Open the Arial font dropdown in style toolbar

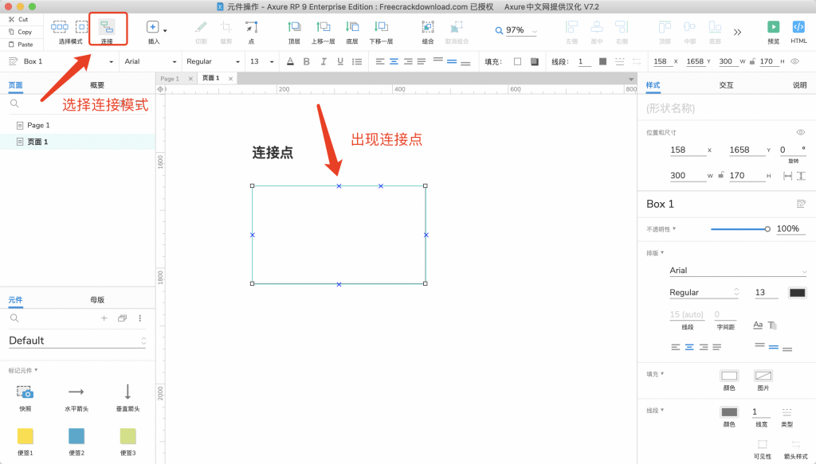coord(151,61)
